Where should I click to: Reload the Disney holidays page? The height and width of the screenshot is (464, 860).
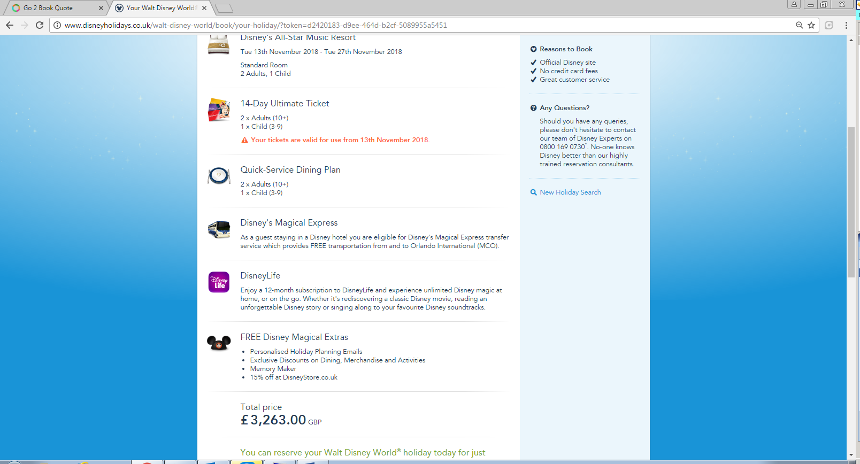[x=40, y=25]
